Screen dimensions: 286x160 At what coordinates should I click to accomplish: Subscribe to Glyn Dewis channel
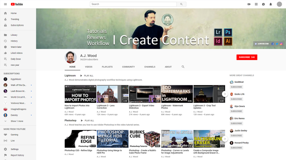(x=236, y=111)
